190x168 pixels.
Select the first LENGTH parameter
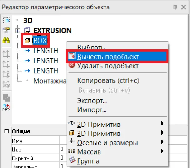coord(46,50)
